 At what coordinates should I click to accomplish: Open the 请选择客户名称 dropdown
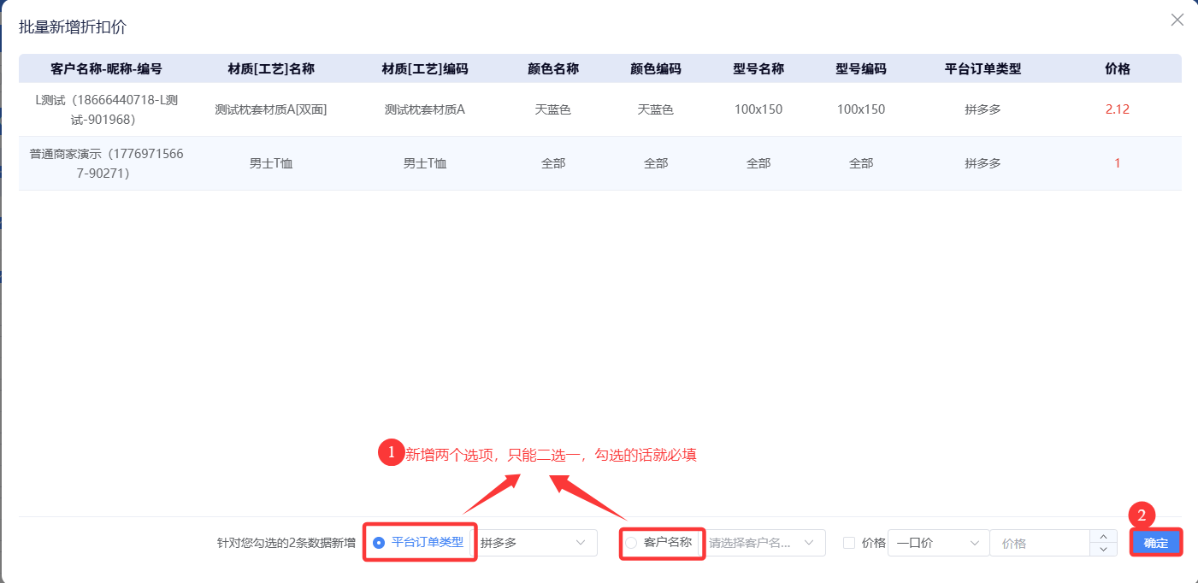pos(764,543)
